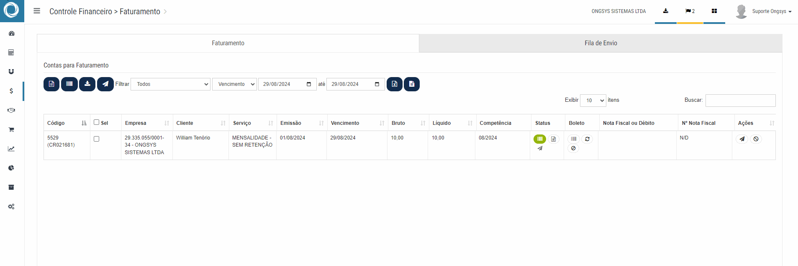
Task: Open the magnet sidebar icon
Action: coord(11,72)
